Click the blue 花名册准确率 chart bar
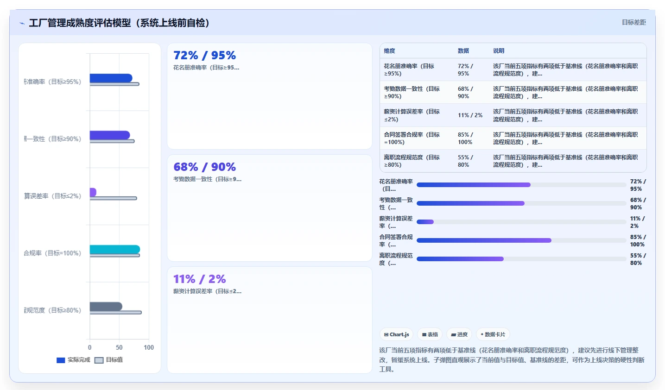665x390 pixels. tap(111, 78)
